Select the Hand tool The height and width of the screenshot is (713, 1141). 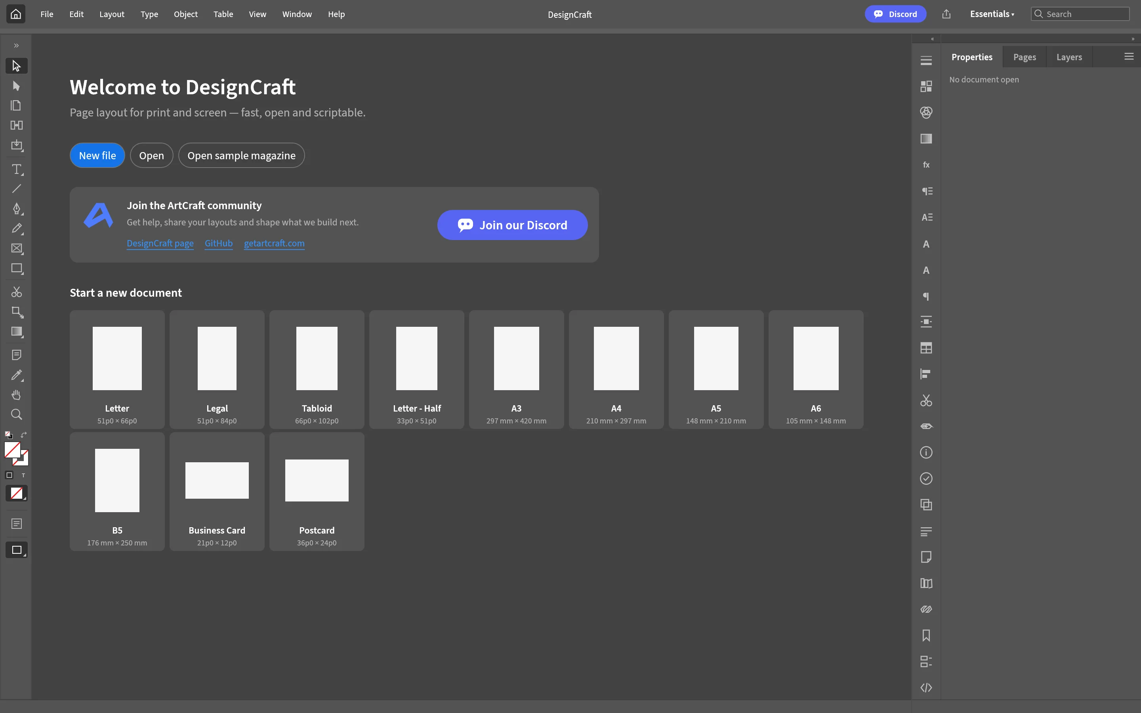(17, 395)
